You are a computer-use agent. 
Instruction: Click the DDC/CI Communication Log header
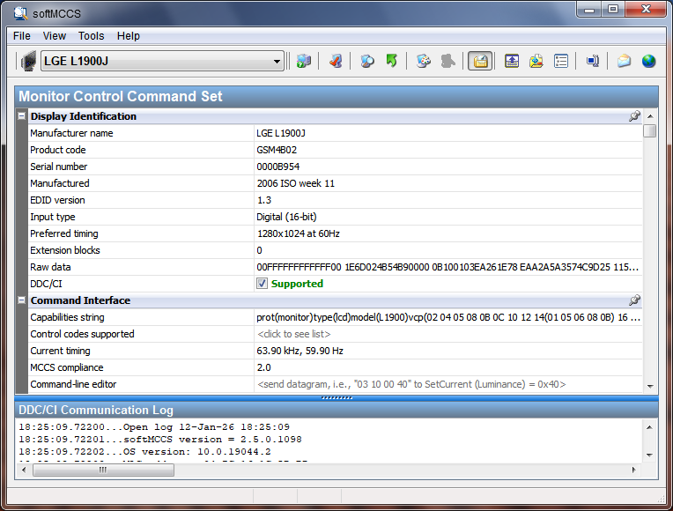point(336,410)
